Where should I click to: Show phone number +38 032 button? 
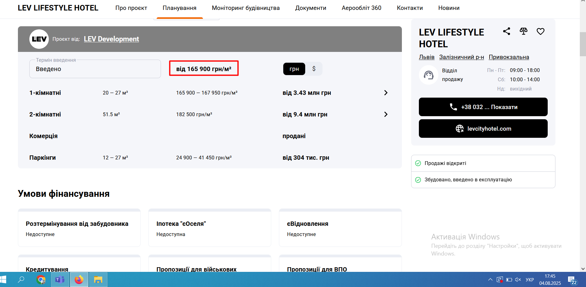coord(483,107)
